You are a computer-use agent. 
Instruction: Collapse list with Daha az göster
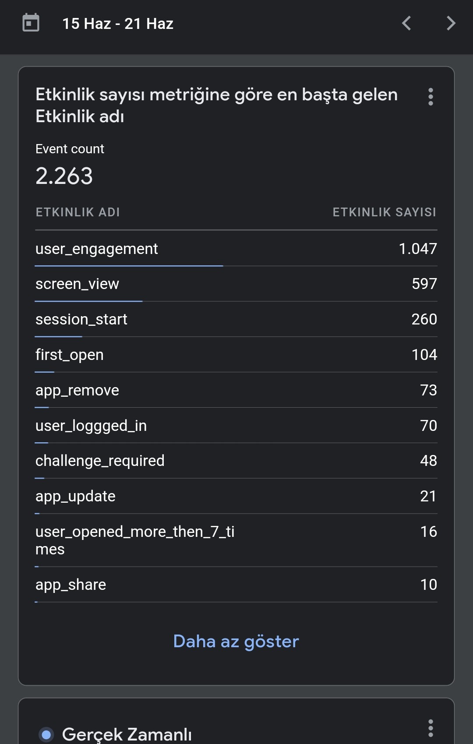(x=236, y=642)
